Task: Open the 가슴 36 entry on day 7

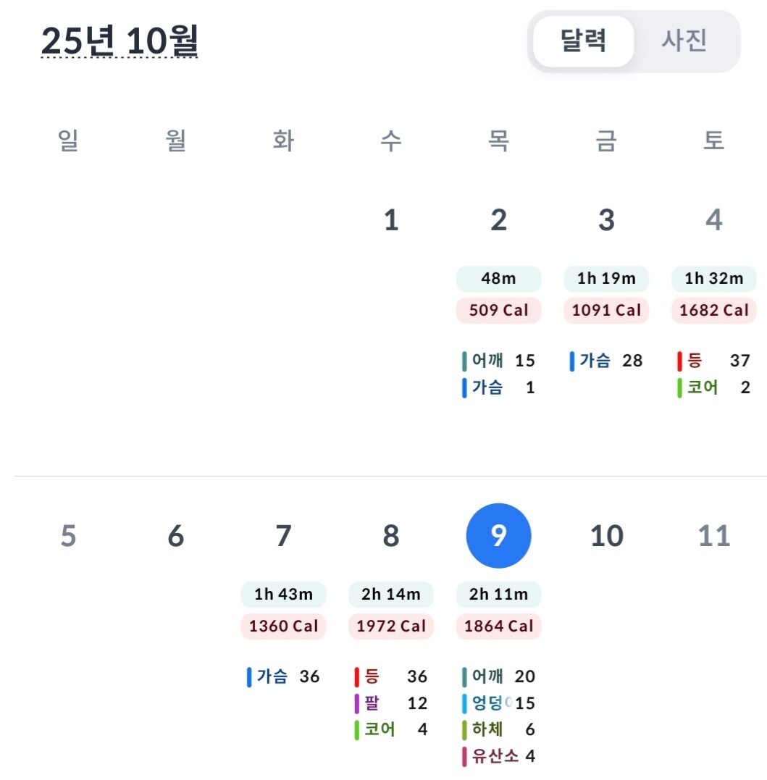Action: (283, 676)
